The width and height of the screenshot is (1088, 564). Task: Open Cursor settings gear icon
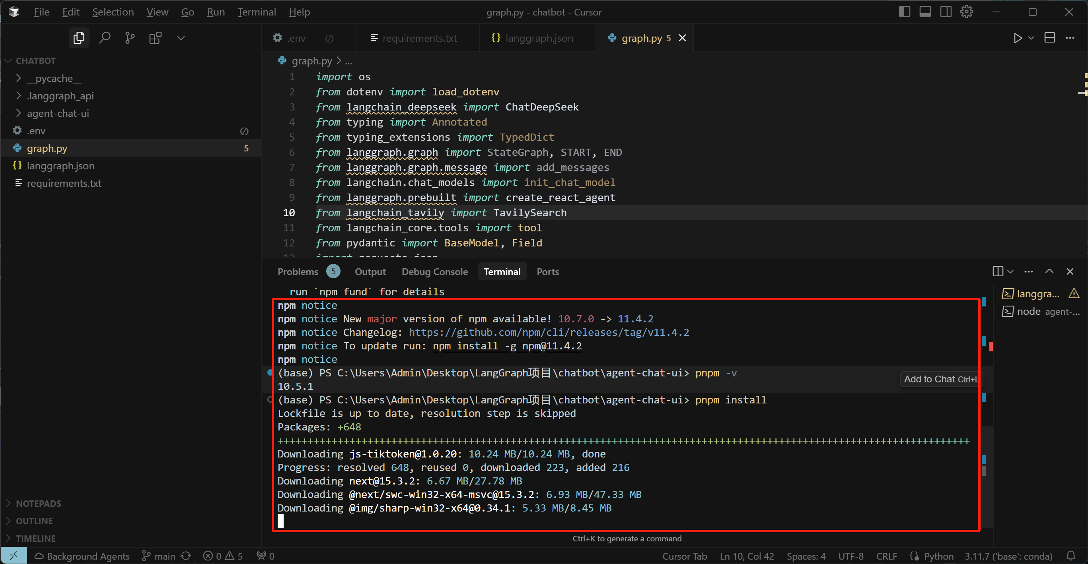click(966, 12)
